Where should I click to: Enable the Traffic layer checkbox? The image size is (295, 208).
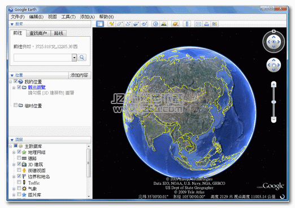coord(19,182)
